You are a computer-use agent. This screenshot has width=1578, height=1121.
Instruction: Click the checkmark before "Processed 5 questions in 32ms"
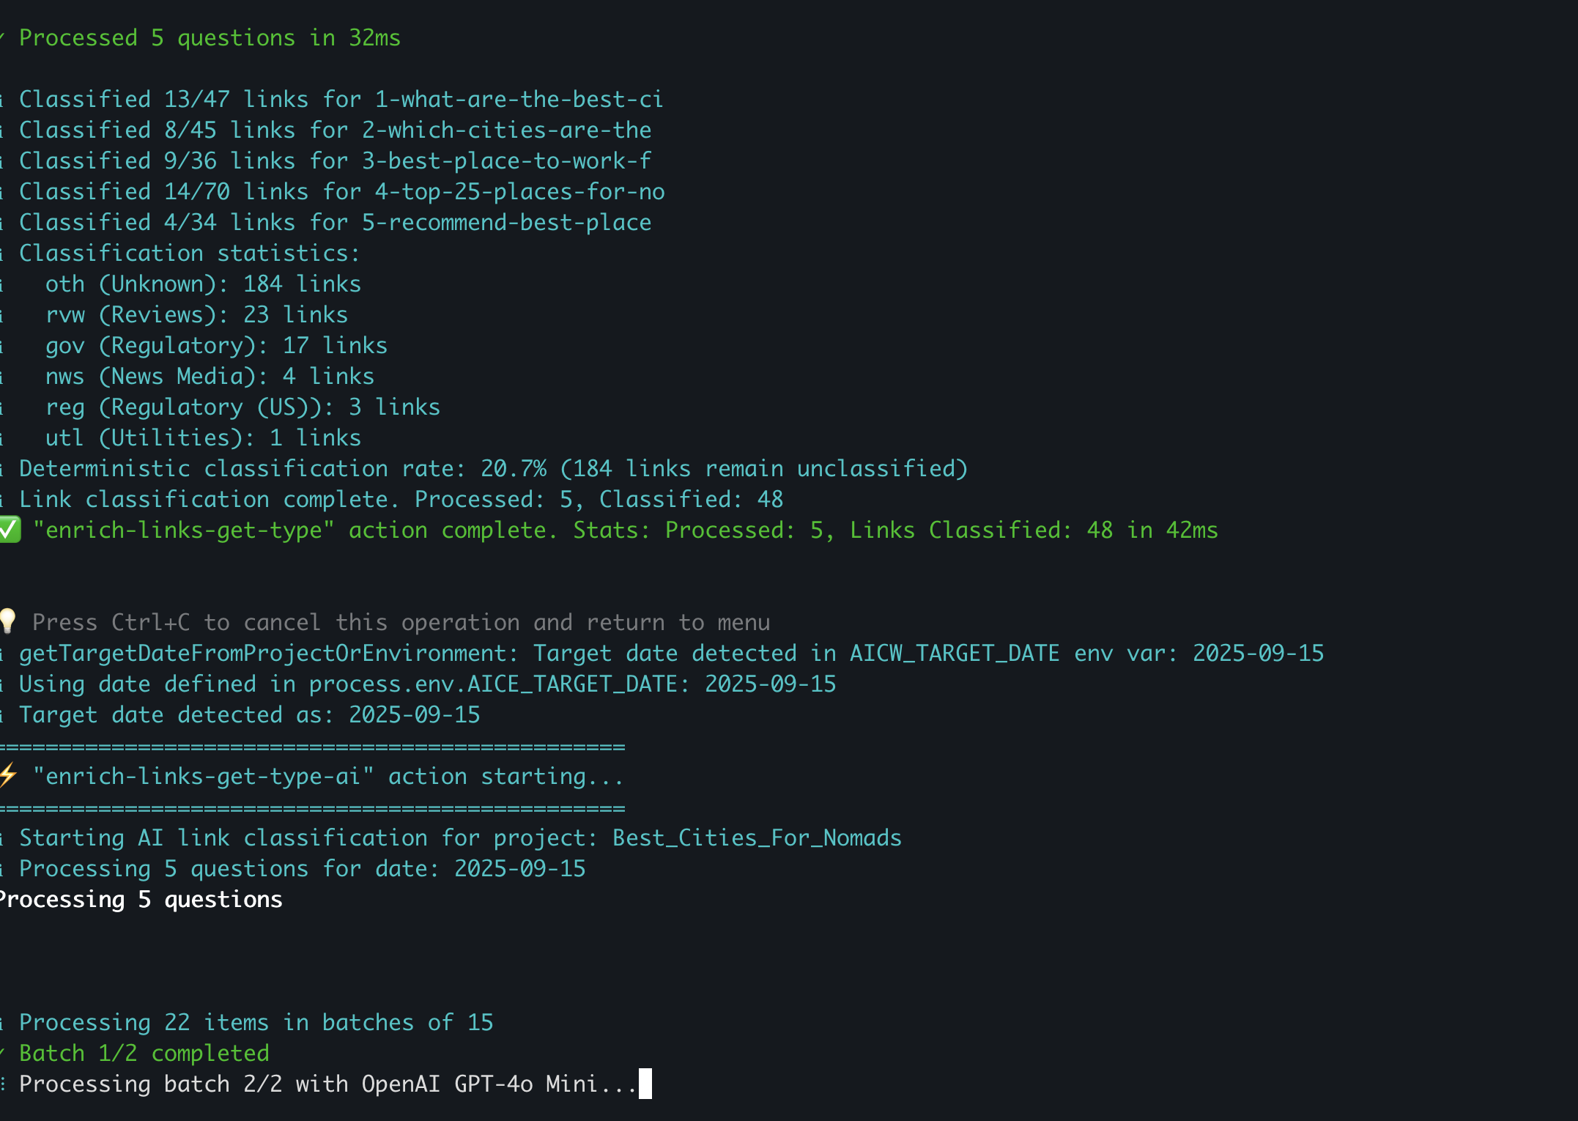3,37
